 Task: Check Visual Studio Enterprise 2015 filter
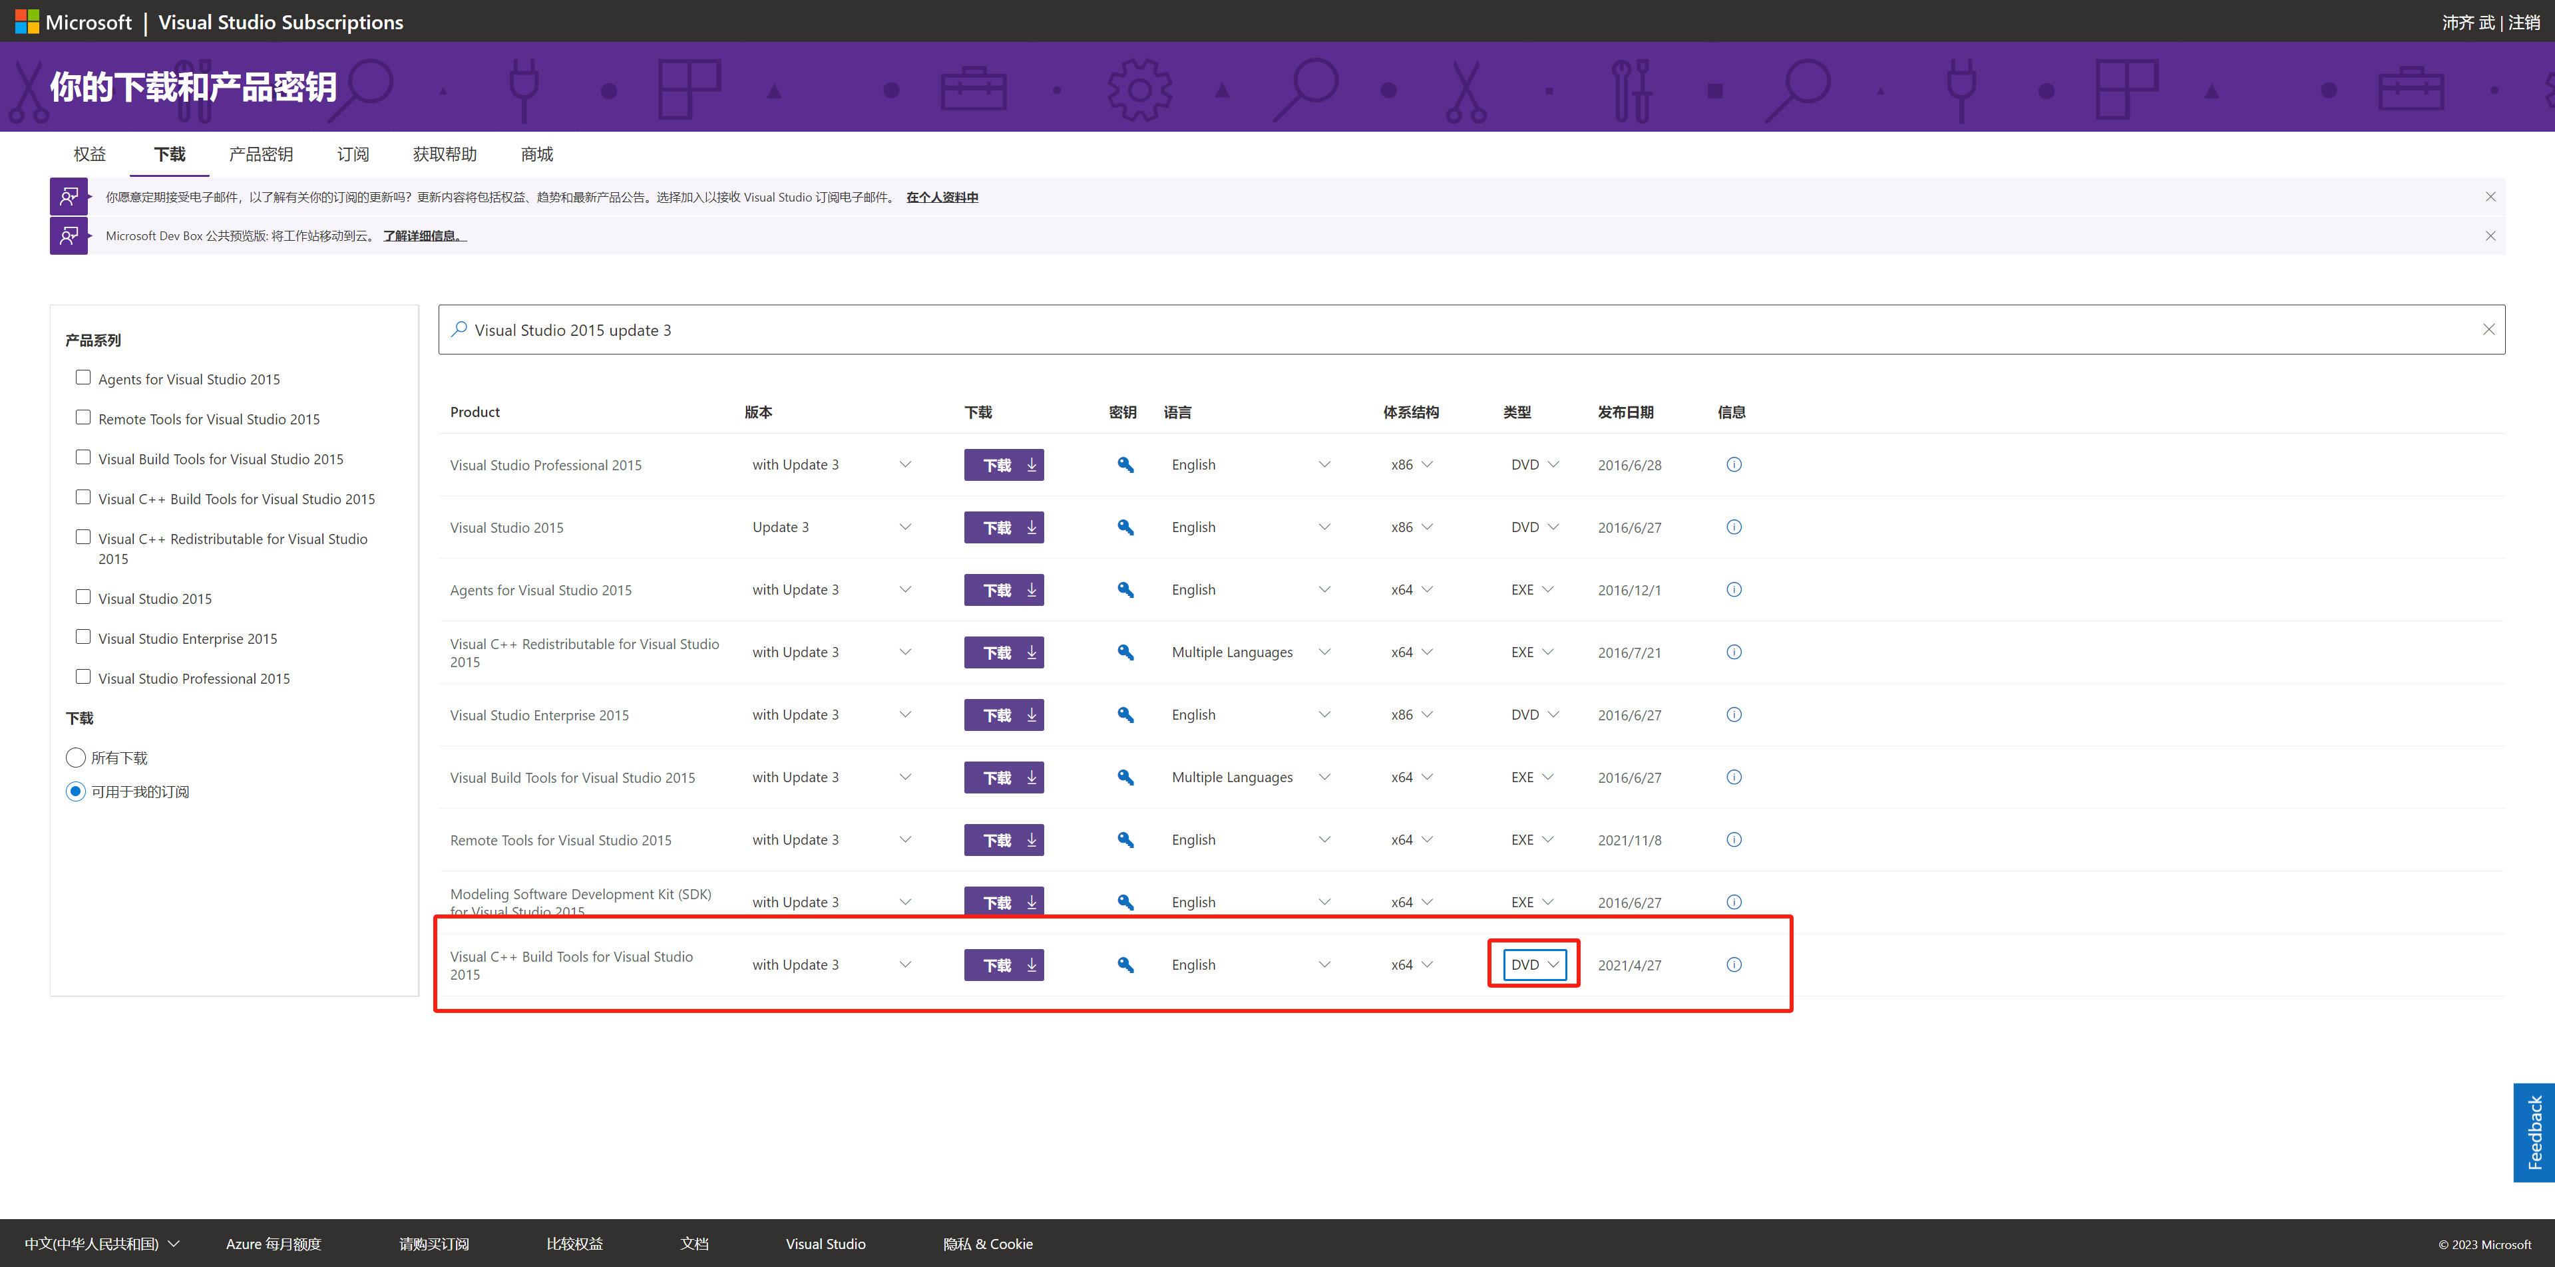click(83, 637)
